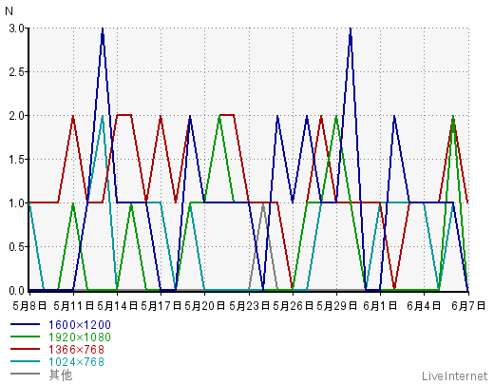
Task: Click the blue 1600×1200 legend line swatch
Action: coord(26,324)
